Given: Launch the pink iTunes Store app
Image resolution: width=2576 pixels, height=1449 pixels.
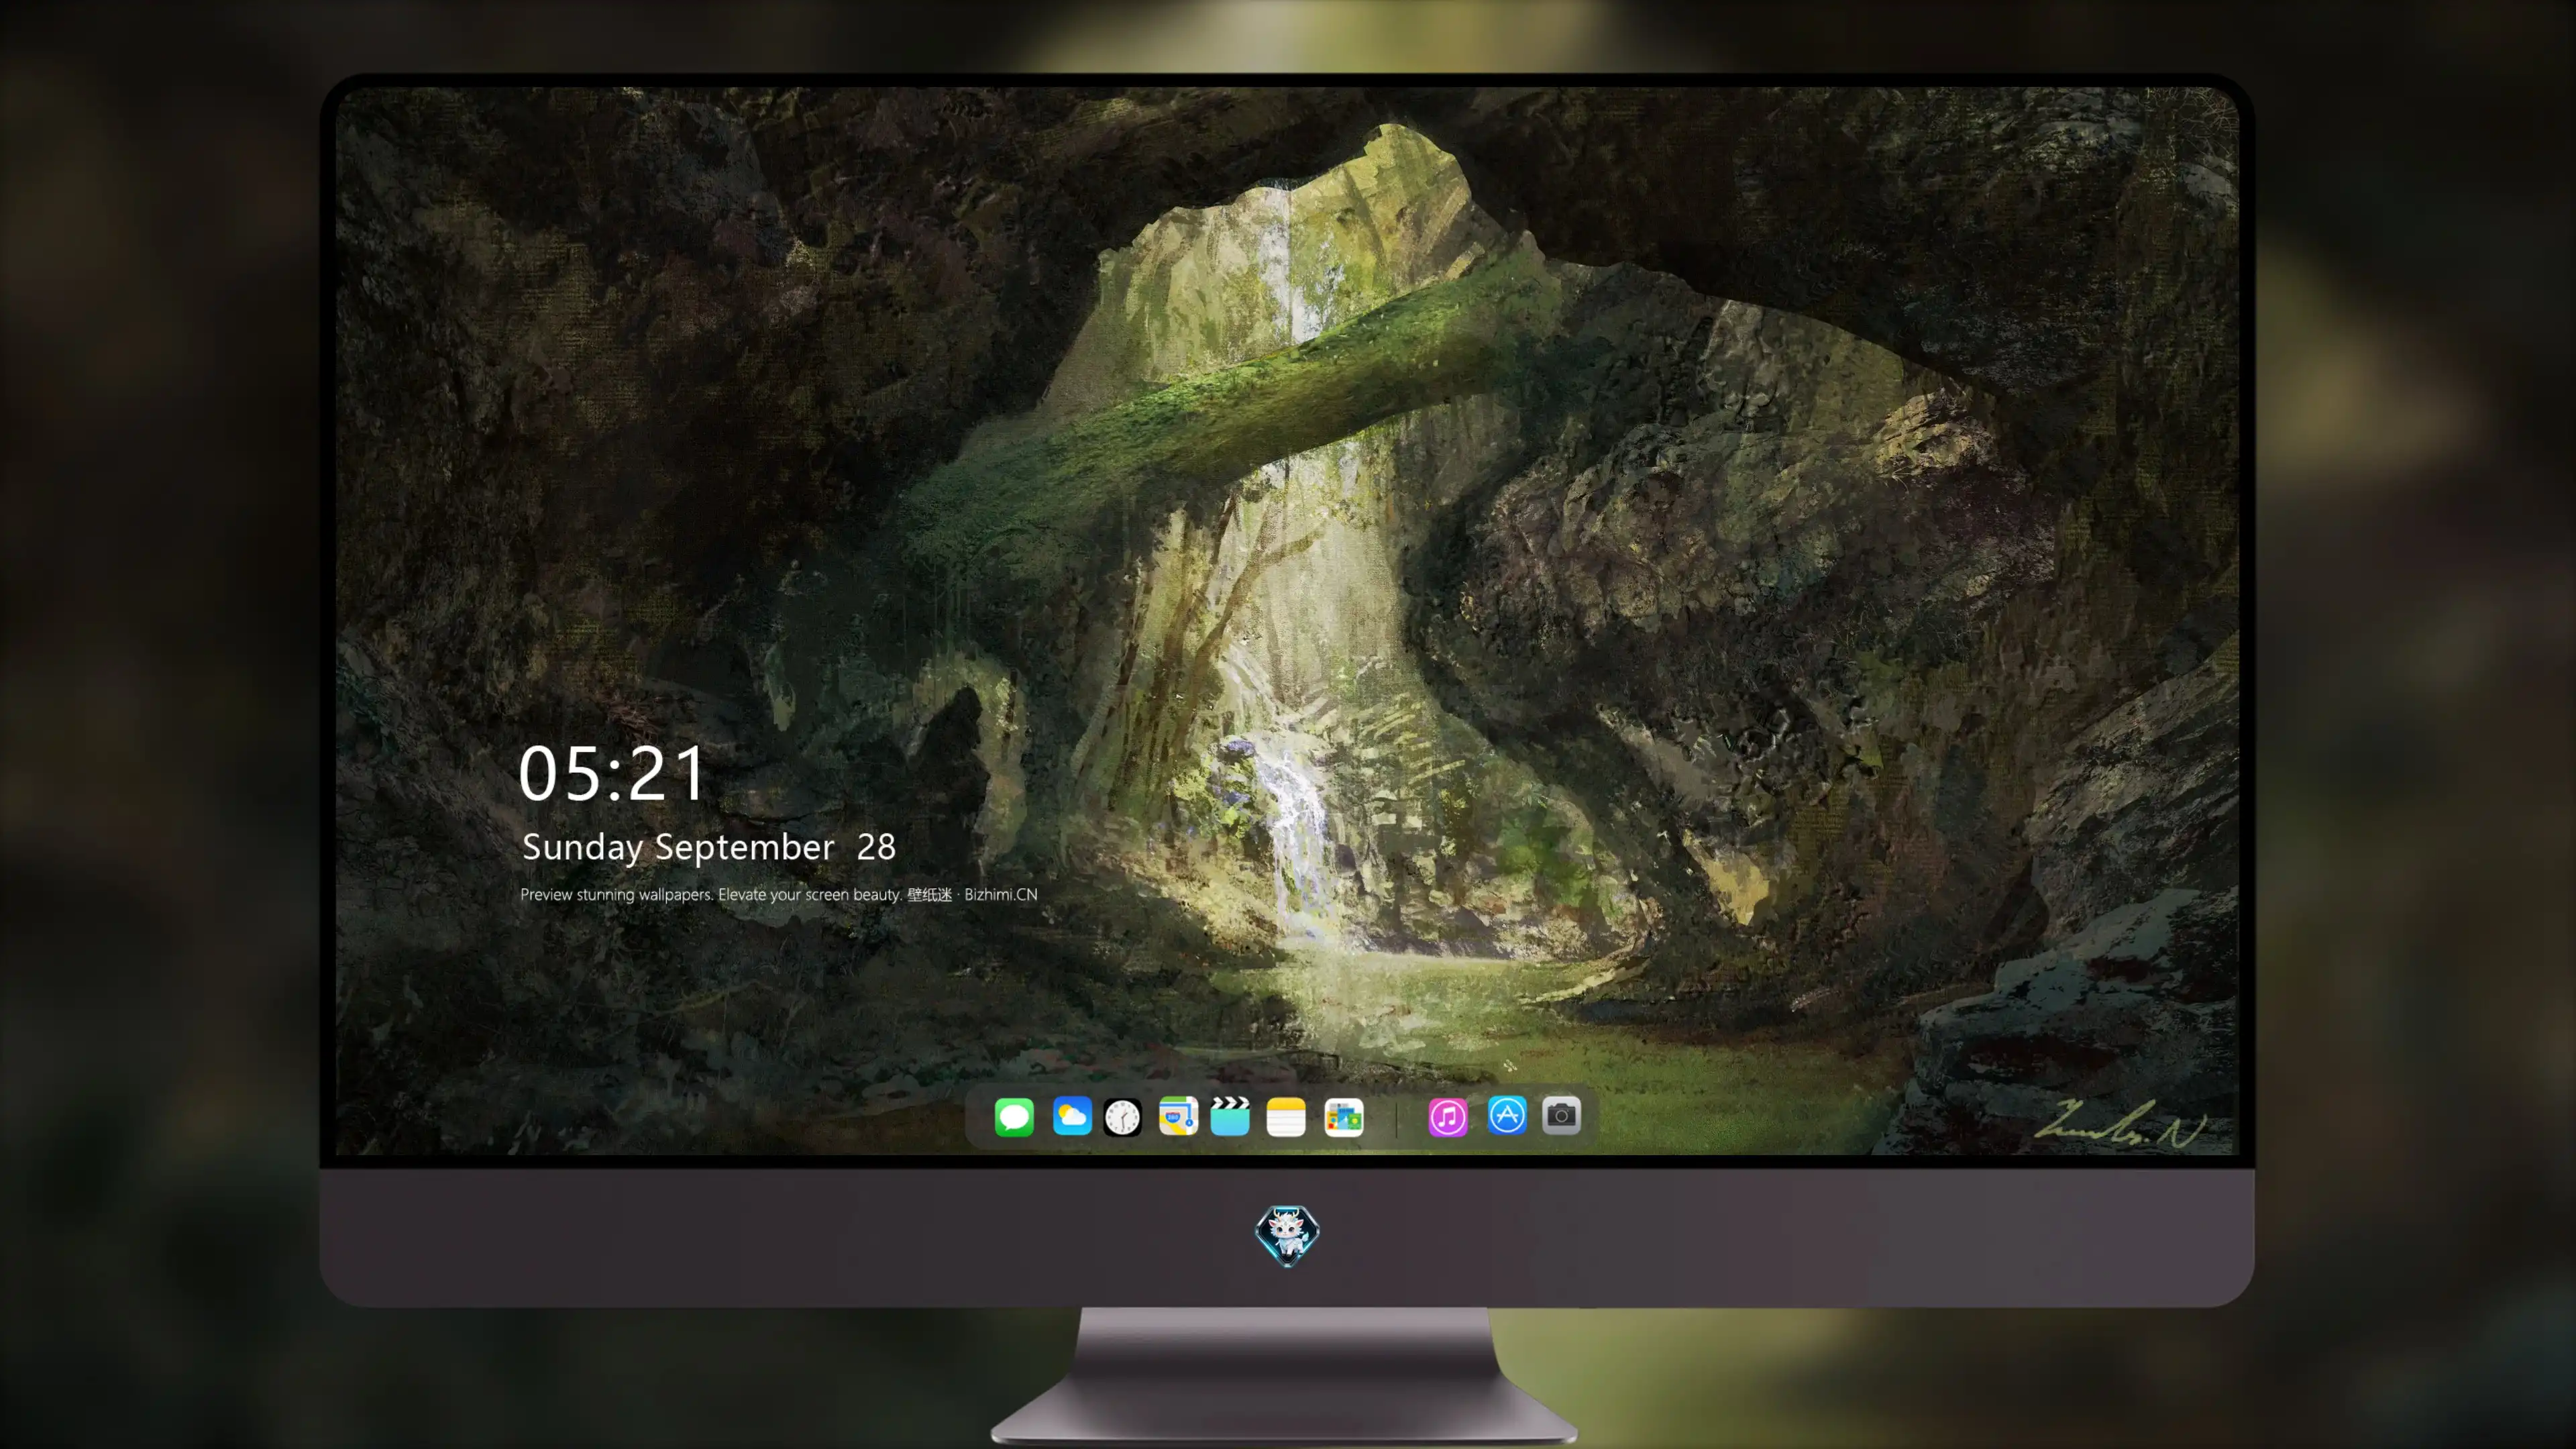Looking at the screenshot, I should [1448, 1117].
